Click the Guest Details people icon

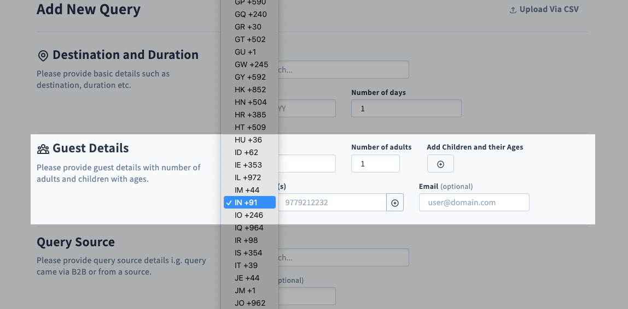pos(43,149)
